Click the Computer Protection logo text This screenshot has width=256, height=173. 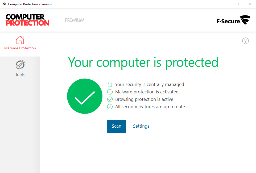coord(27,20)
